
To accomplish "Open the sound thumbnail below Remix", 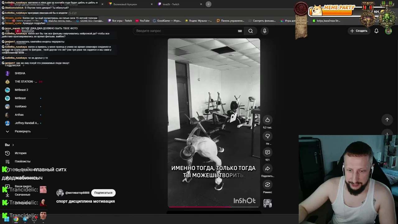I will coord(267,203).
